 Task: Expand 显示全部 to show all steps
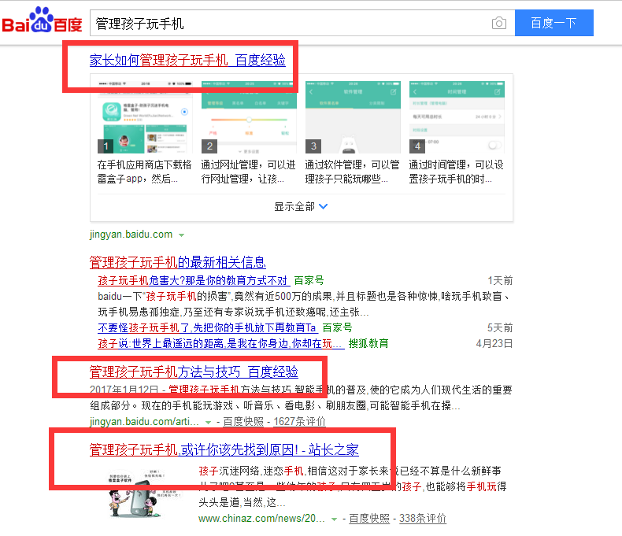301,206
